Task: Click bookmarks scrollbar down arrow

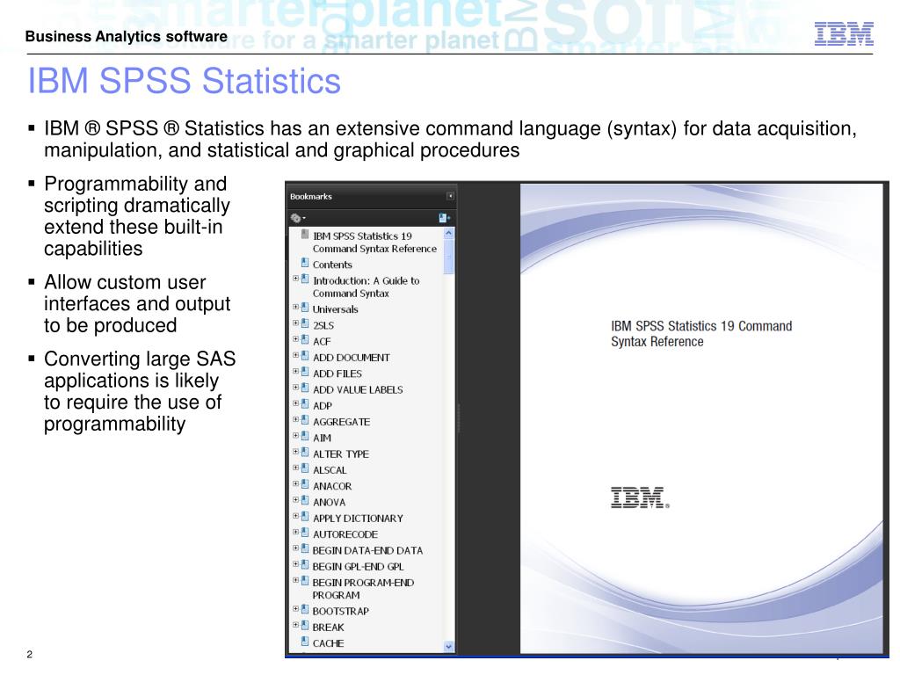Action: [x=449, y=646]
